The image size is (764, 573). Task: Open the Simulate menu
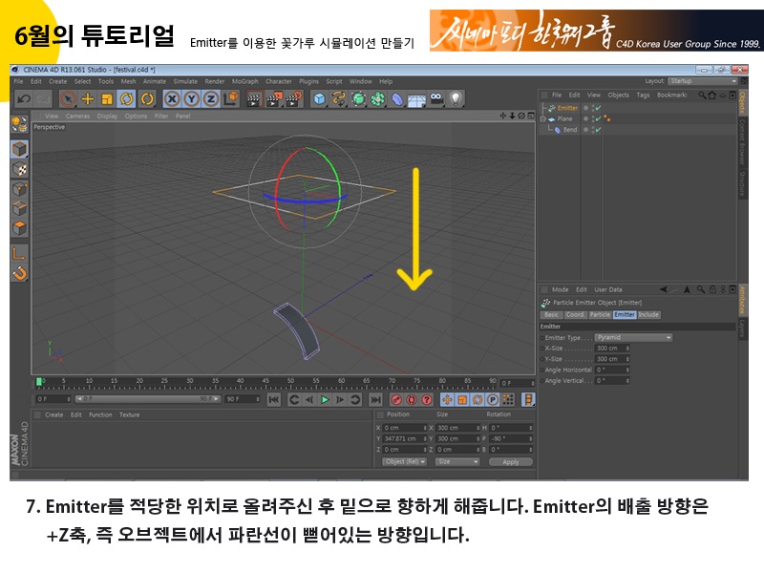pos(185,81)
